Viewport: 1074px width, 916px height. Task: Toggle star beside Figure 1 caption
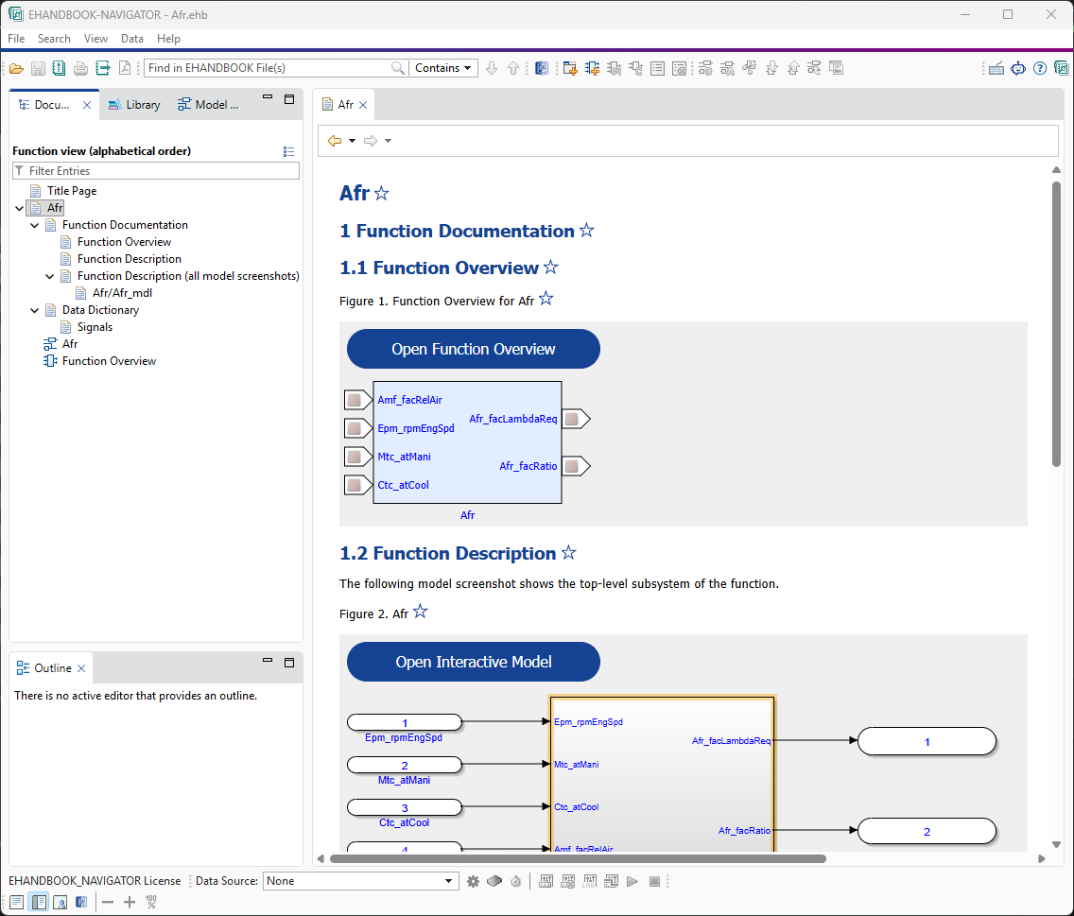click(x=546, y=298)
